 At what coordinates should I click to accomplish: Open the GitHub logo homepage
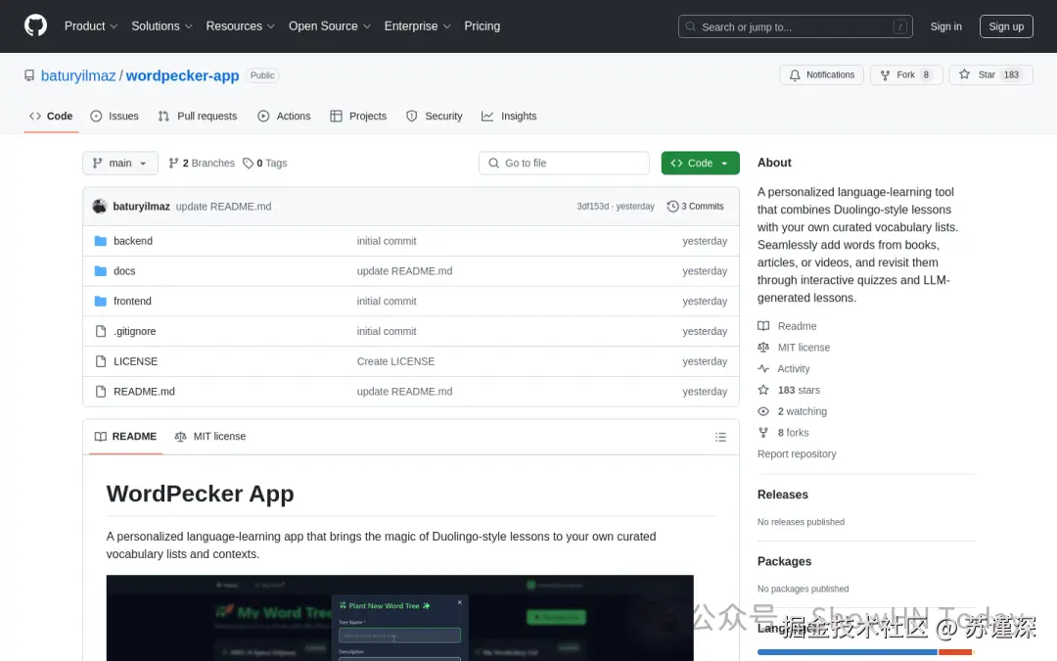[36, 26]
